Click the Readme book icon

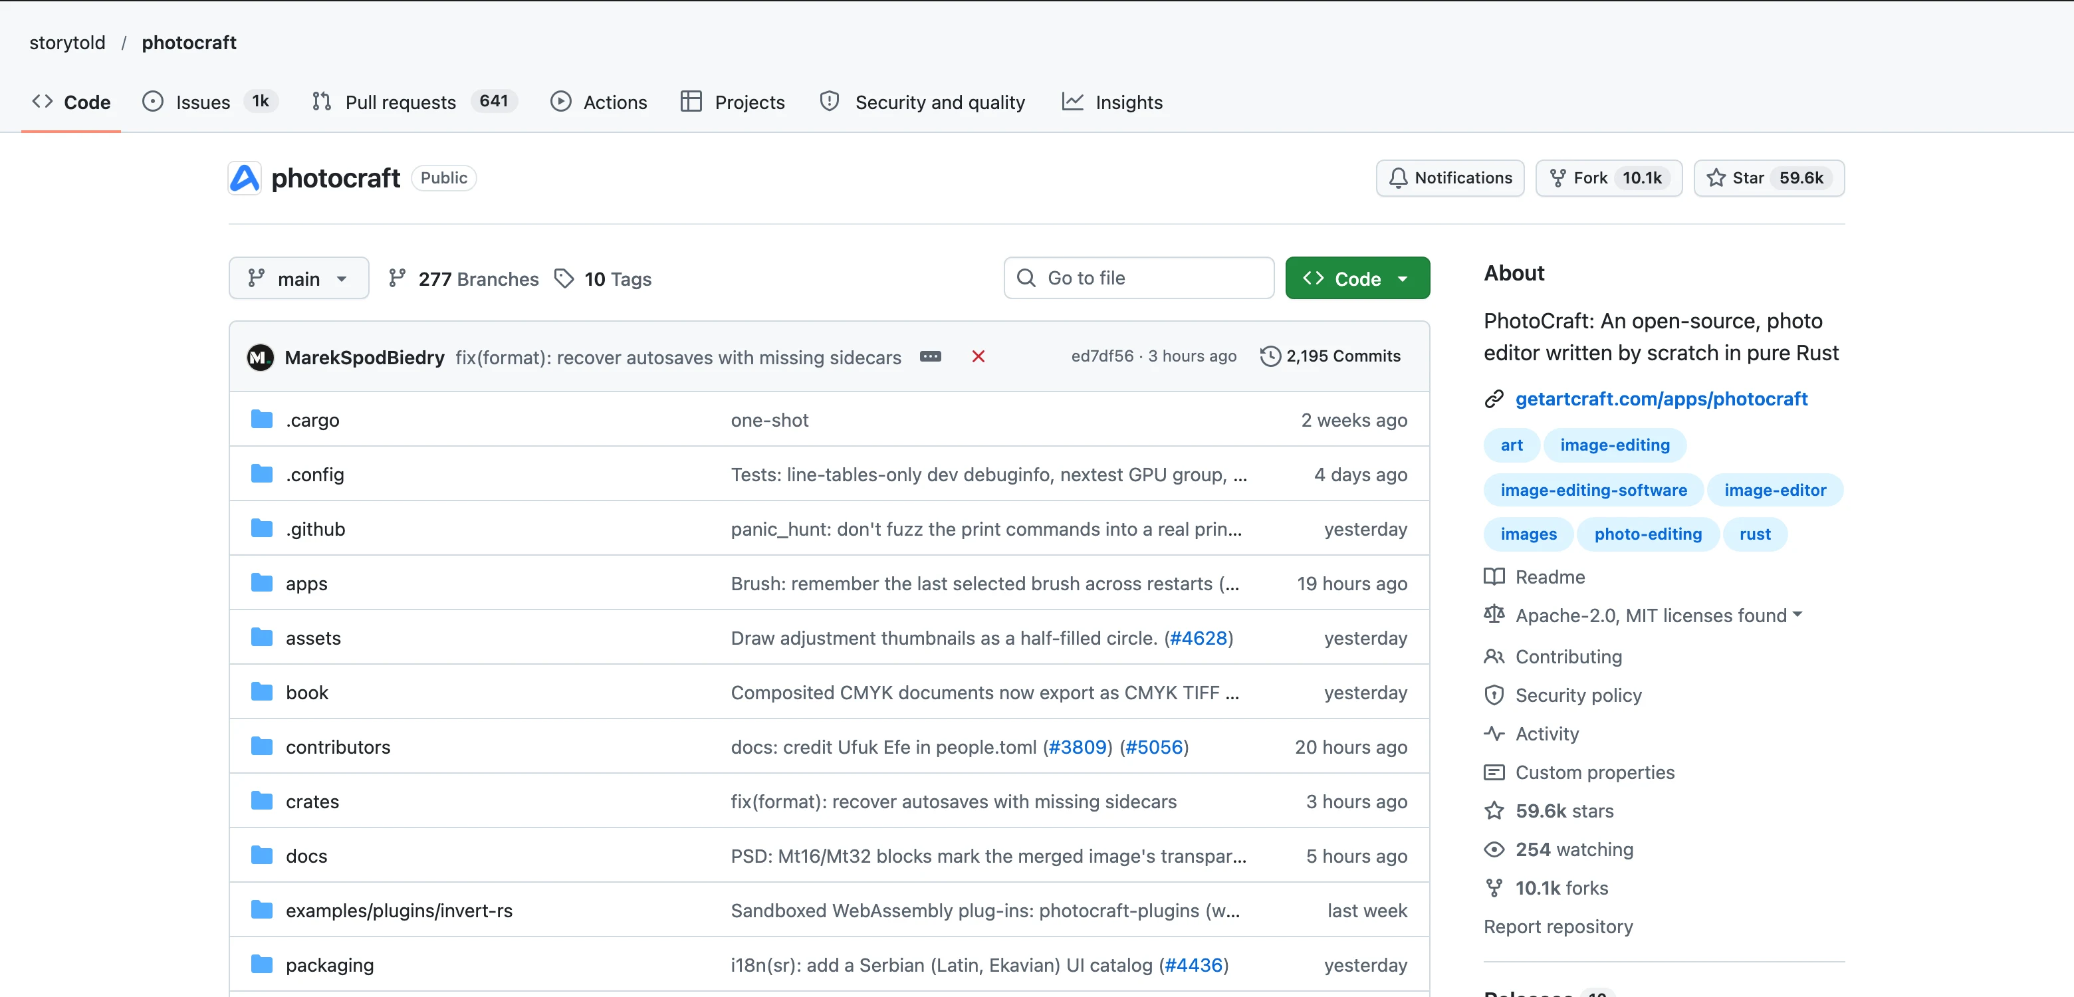tap(1494, 577)
